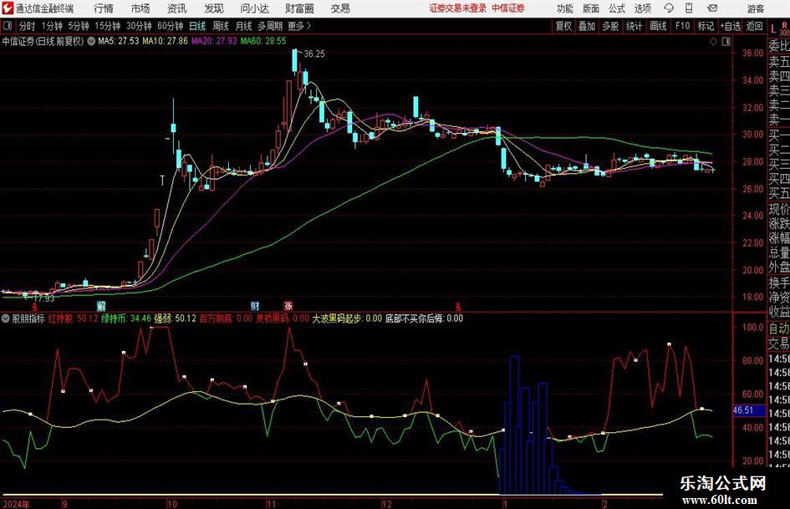Toggle the left sidebar panel icon
Screen dimensions: 790x509
point(8,26)
